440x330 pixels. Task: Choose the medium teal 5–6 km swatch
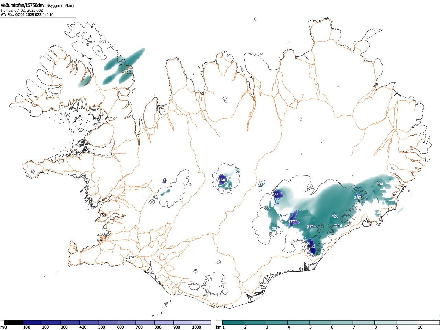(321, 322)
